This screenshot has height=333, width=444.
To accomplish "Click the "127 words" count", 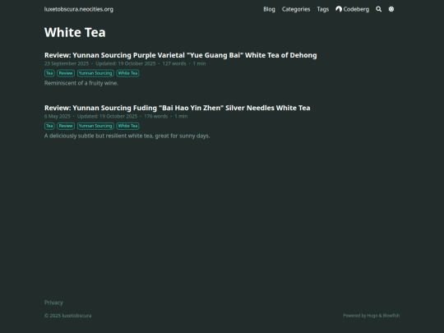I will click(x=174, y=63).
